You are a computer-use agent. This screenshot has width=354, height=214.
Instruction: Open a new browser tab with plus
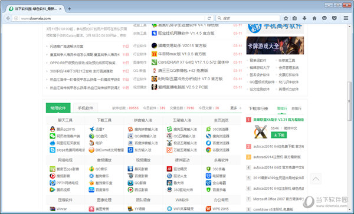[x=69, y=9]
